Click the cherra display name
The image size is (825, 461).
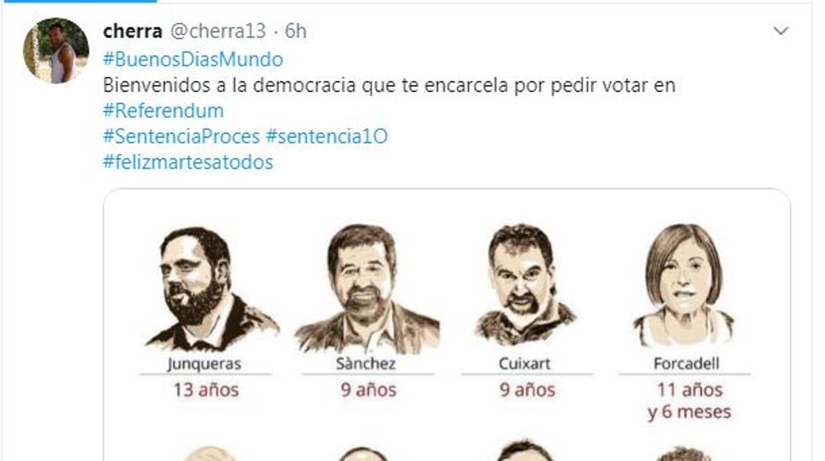point(132,31)
